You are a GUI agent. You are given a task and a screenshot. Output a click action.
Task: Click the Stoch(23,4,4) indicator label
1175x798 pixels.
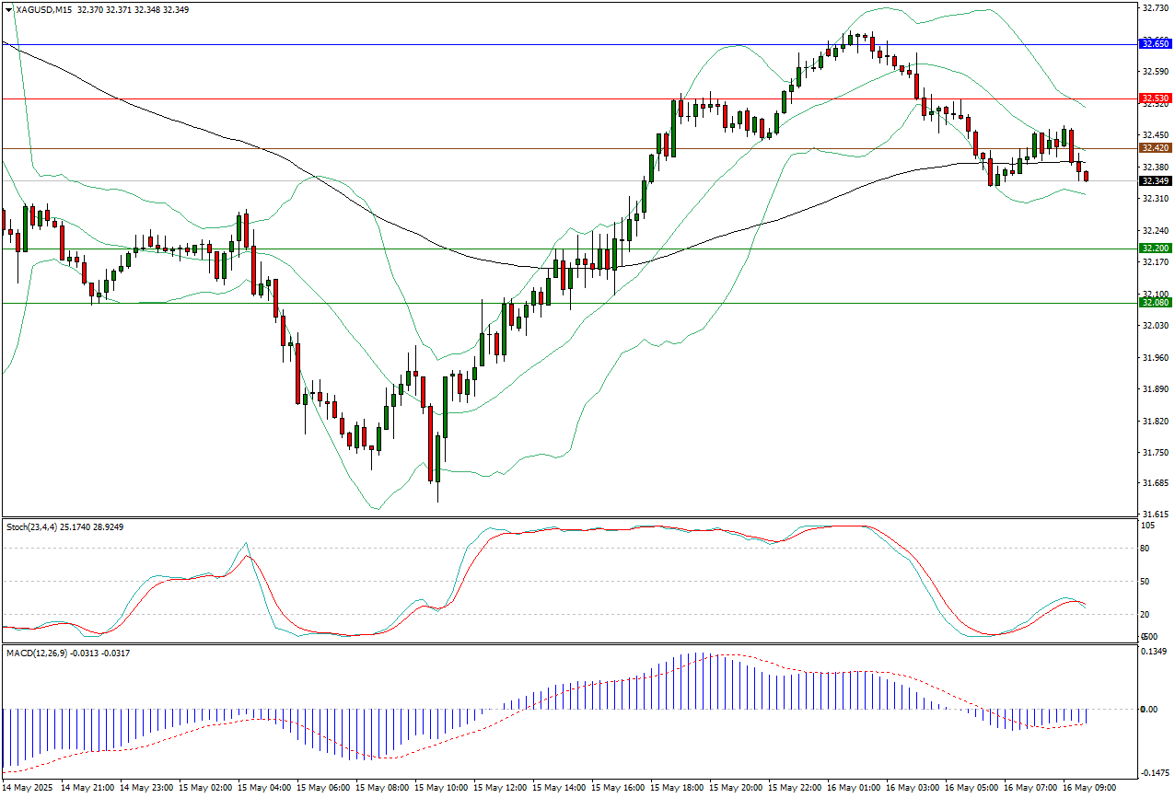coord(29,526)
